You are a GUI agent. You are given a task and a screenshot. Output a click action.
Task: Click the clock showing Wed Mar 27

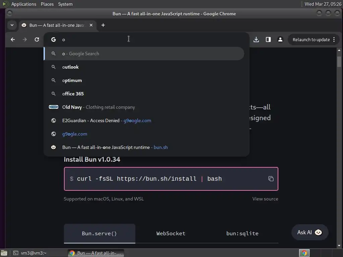[x=323, y=4]
